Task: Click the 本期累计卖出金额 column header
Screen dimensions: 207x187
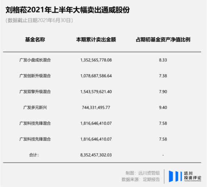Action: pyautogui.click(x=96, y=39)
